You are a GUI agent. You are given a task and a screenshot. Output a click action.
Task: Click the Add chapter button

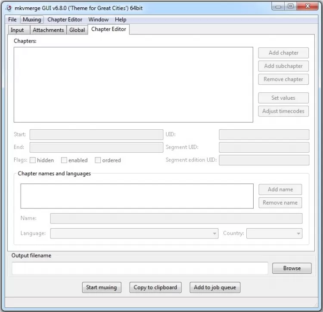pos(283,53)
